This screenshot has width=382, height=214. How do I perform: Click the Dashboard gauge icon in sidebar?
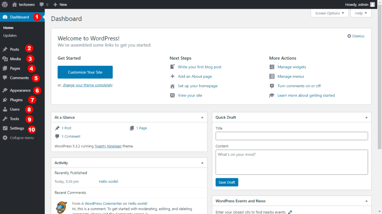click(x=5, y=17)
